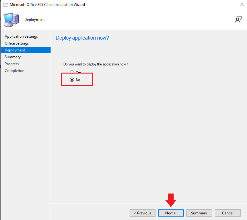Open Office Settings step in sidebar
Screen dimensions: 247x220
point(17,43)
